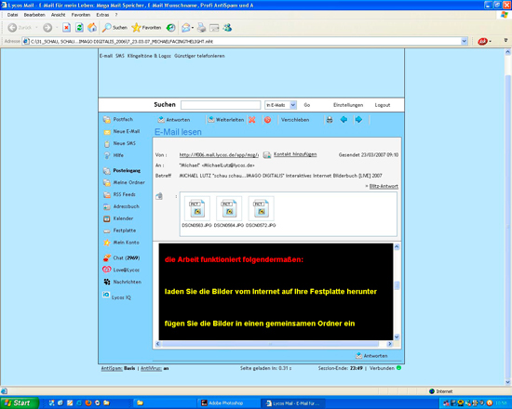Image resolution: width=512 pixels, height=409 pixels.
Task: Click the red spam report icon
Action: (x=267, y=120)
